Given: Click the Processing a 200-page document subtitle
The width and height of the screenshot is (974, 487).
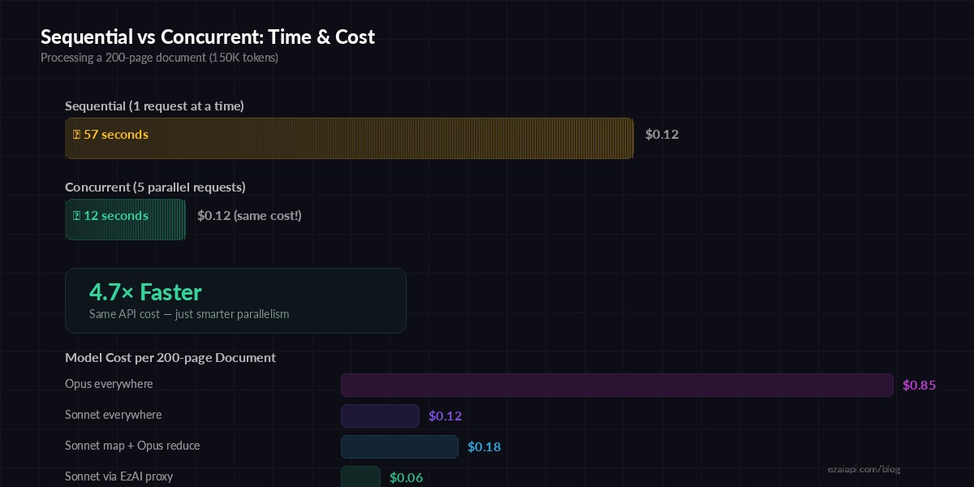Looking at the screenshot, I should tap(159, 58).
